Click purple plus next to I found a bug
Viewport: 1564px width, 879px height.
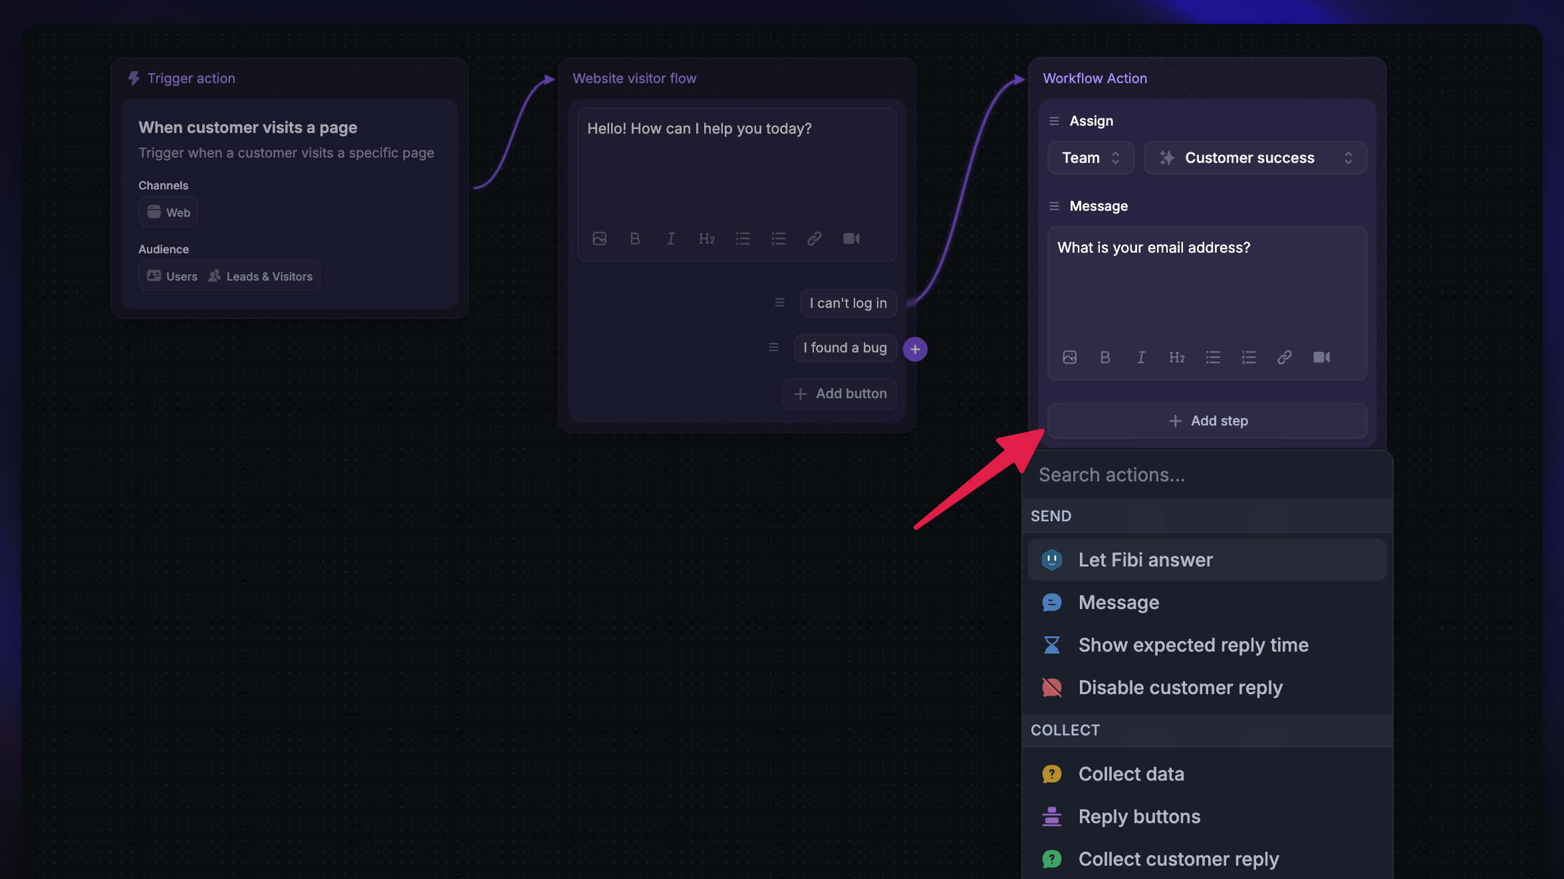coord(915,349)
